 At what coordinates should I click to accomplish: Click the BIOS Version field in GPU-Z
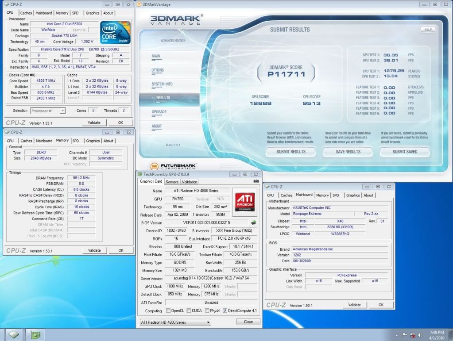[x=206, y=223]
